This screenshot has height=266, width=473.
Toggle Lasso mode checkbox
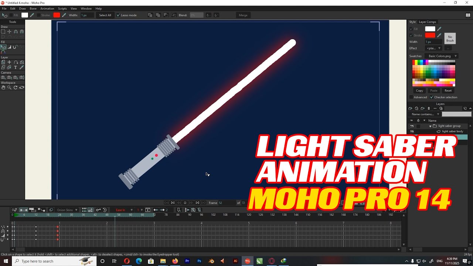pos(118,15)
